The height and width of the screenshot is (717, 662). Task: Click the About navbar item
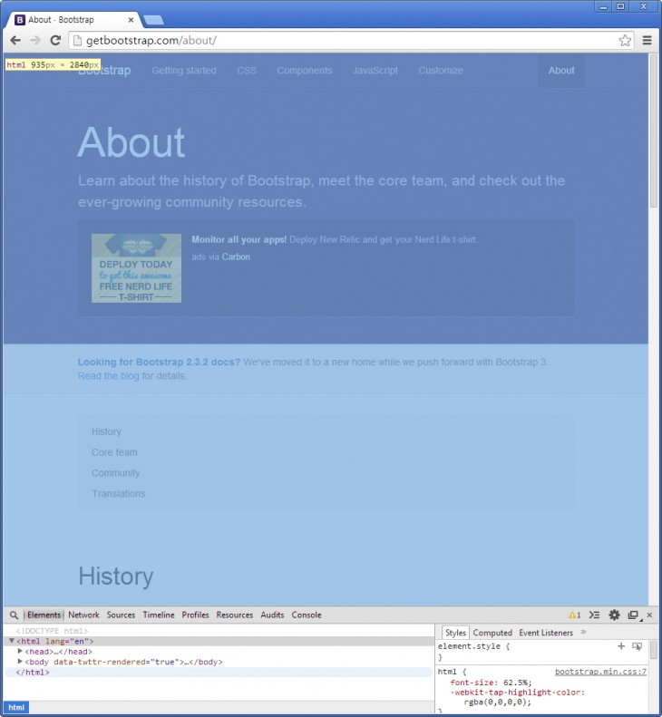(x=561, y=71)
